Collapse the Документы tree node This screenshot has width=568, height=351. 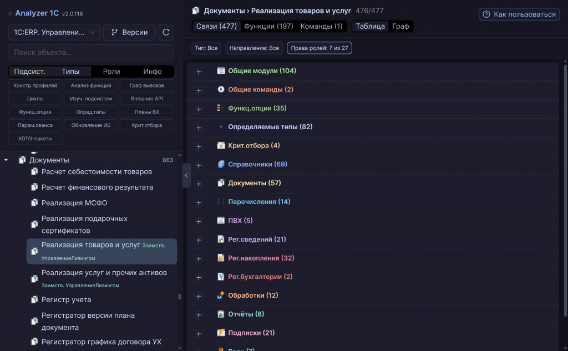tap(6, 160)
